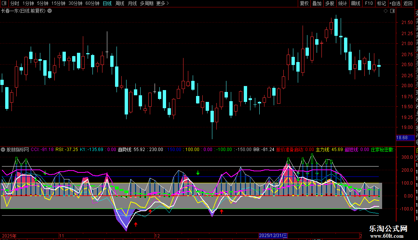The height and width of the screenshot is (240, 418).
Task: Click the BB: -81.24 value
Action: [264, 150]
